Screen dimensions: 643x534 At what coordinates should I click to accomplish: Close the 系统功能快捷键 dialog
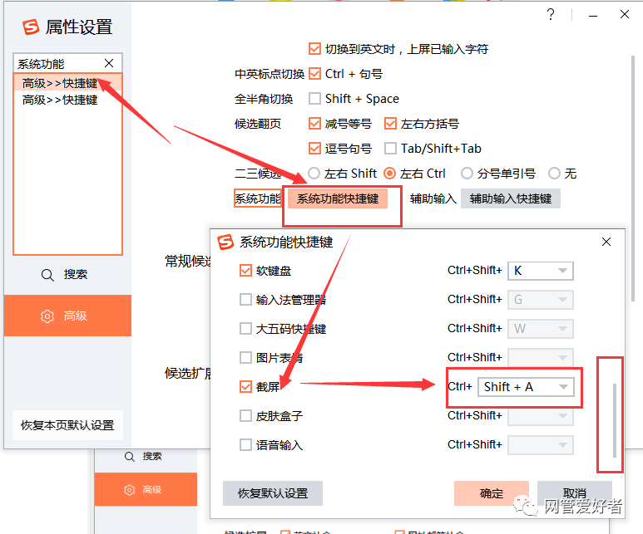[606, 242]
